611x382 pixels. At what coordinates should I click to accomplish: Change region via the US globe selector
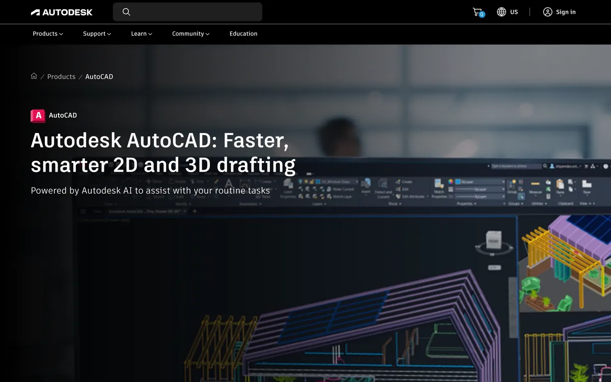pyautogui.click(x=508, y=12)
